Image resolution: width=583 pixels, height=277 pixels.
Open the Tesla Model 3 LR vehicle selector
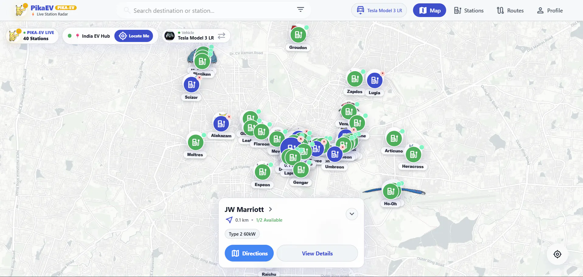379,10
